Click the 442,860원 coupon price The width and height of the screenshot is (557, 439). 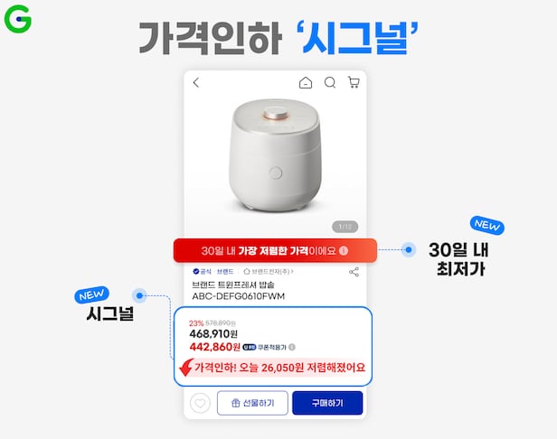pos(215,347)
